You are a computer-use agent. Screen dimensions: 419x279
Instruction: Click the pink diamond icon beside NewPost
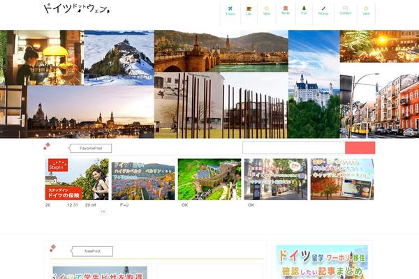pyautogui.click(x=53, y=248)
